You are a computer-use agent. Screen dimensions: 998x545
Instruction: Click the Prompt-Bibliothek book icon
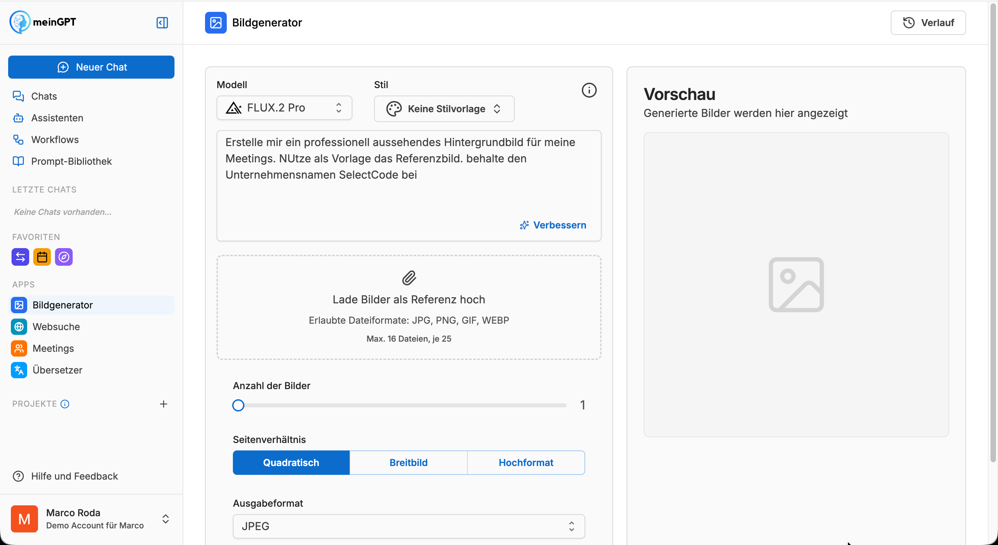(18, 161)
